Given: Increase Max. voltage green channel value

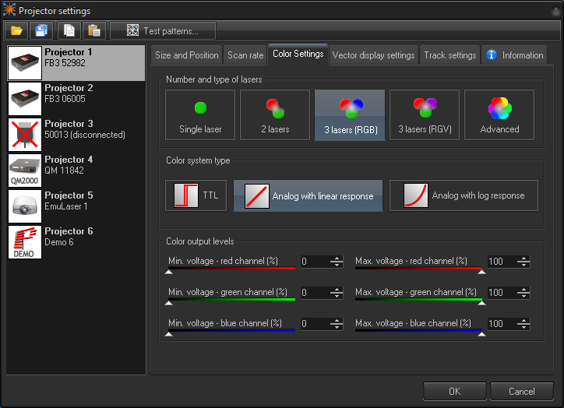Looking at the screenshot, I should 523,290.
